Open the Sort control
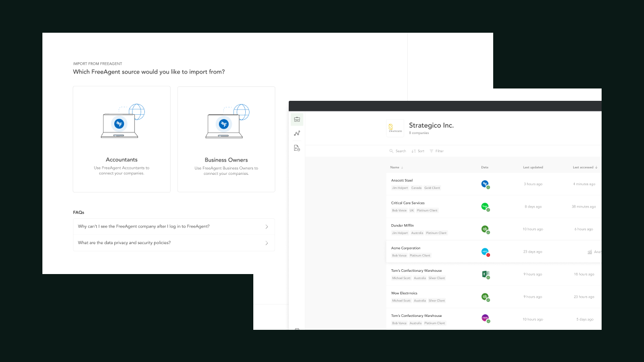Screen dimensions: 644x362 [x=418, y=151]
